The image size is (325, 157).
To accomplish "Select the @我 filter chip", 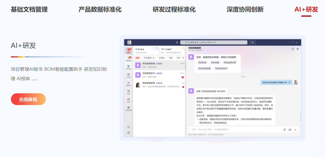I will coord(170,58).
